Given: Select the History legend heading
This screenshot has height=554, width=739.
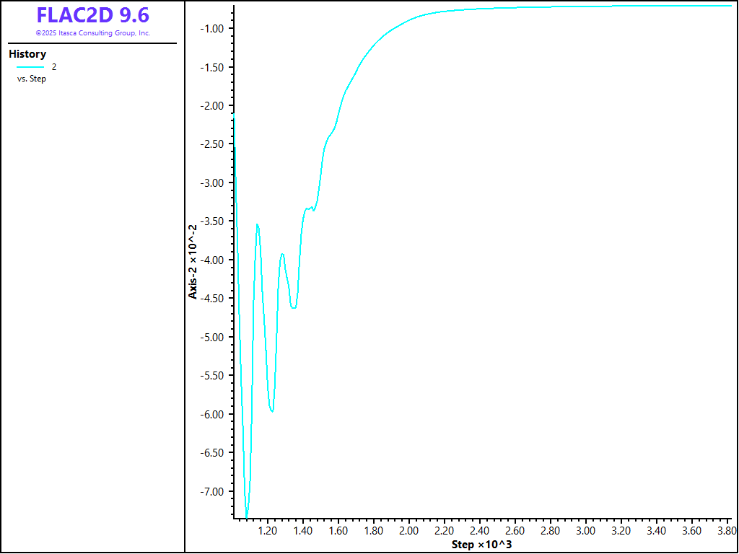Looking at the screenshot, I should 27,54.
